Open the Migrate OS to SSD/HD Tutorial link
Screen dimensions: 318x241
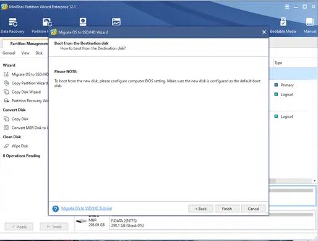(x=87, y=208)
